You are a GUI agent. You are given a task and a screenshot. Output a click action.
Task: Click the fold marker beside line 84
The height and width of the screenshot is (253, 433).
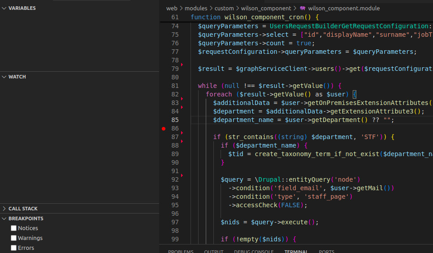(x=182, y=107)
